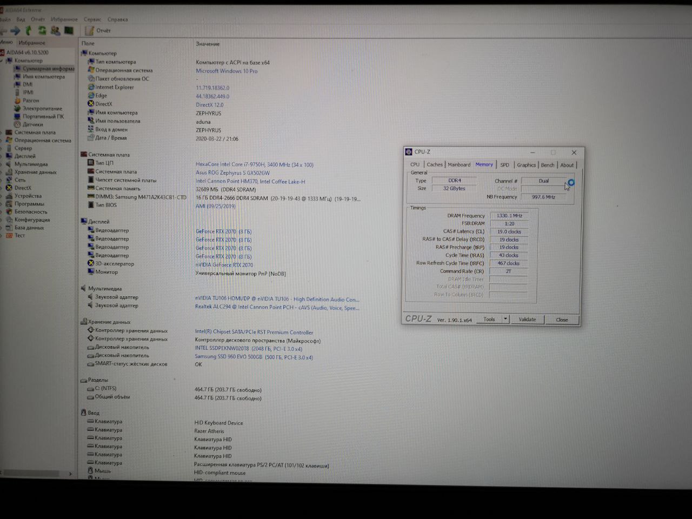
Task: Expand the Сервер tree node
Action: pyautogui.click(x=2, y=148)
